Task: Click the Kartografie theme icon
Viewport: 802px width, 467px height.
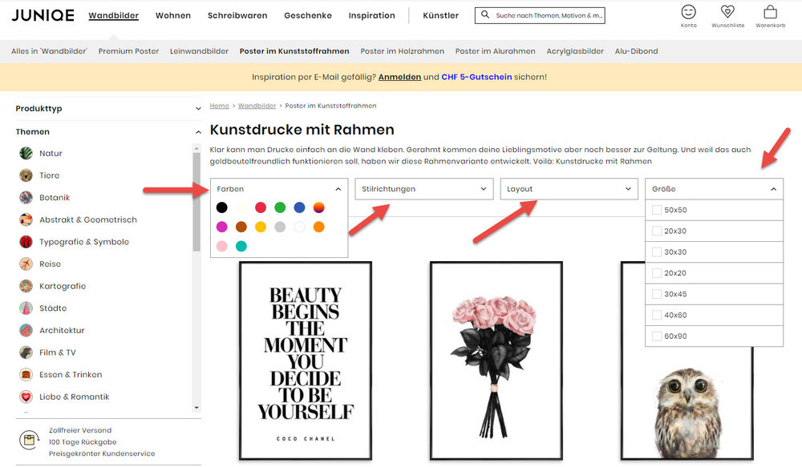Action: pyautogui.click(x=26, y=286)
